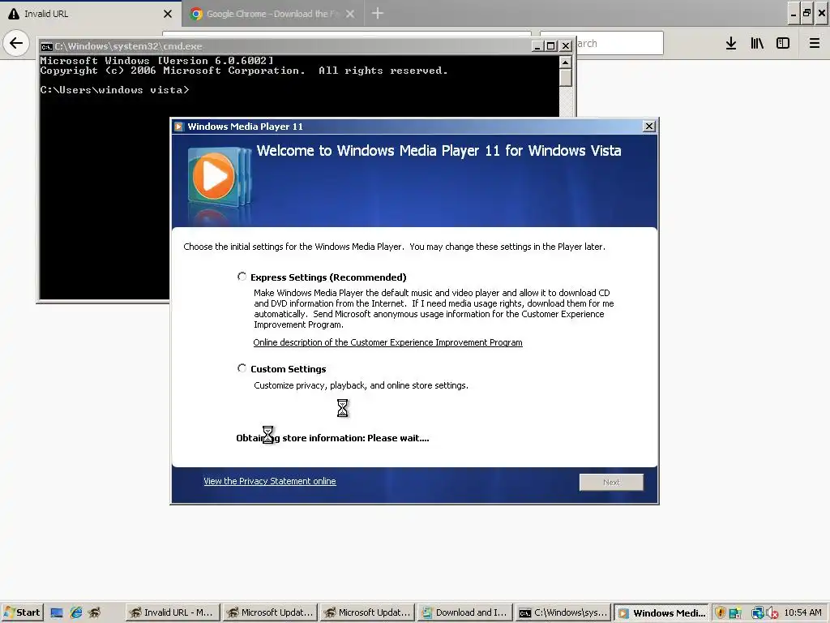Switch to C:\Windows\sys taskbar button
The height and width of the screenshot is (623, 830).
pyautogui.click(x=563, y=612)
